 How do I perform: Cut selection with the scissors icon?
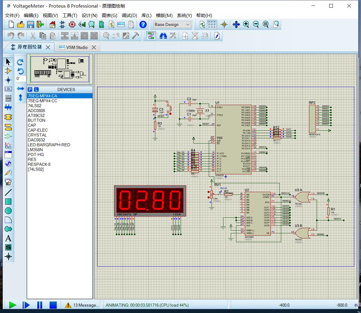coord(33,36)
